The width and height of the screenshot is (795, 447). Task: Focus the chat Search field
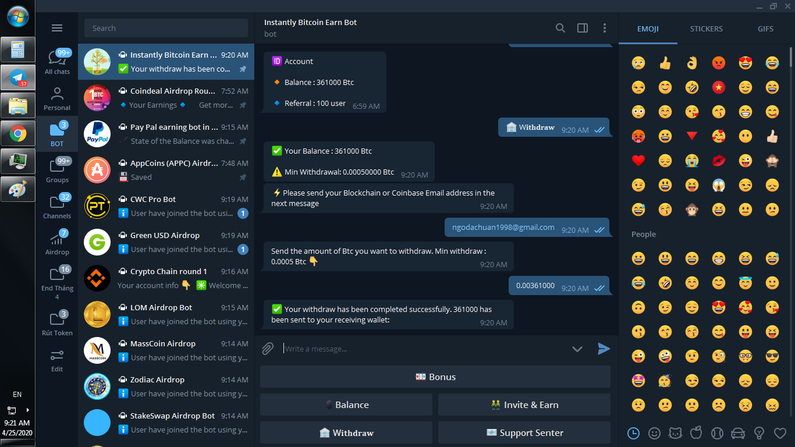click(x=166, y=28)
